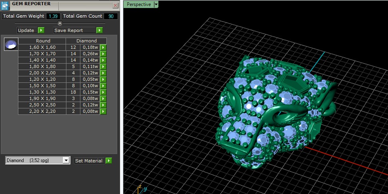The width and height of the screenshot is (388, 194).
Task: Select the 1,30 X 1,30 size cell
Action: pos(42,92)
